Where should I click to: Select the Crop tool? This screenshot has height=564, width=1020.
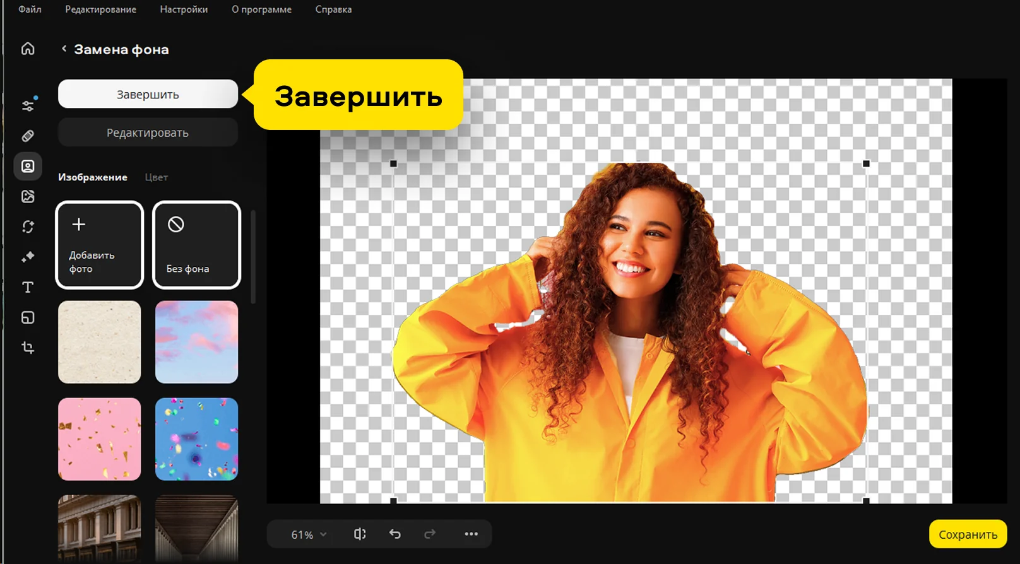point(28,348)
